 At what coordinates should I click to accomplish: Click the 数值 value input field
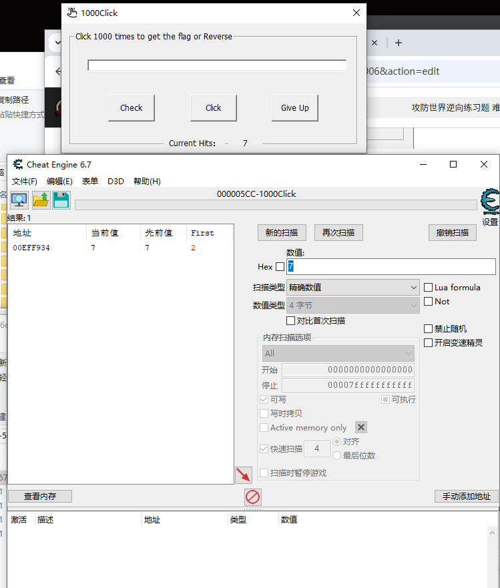391,266
